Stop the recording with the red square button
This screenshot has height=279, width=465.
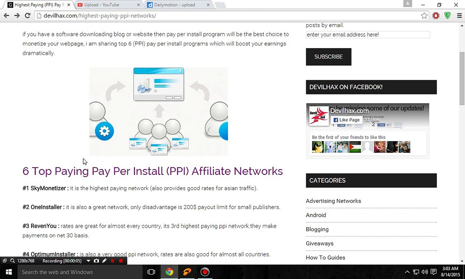(121, 261)
